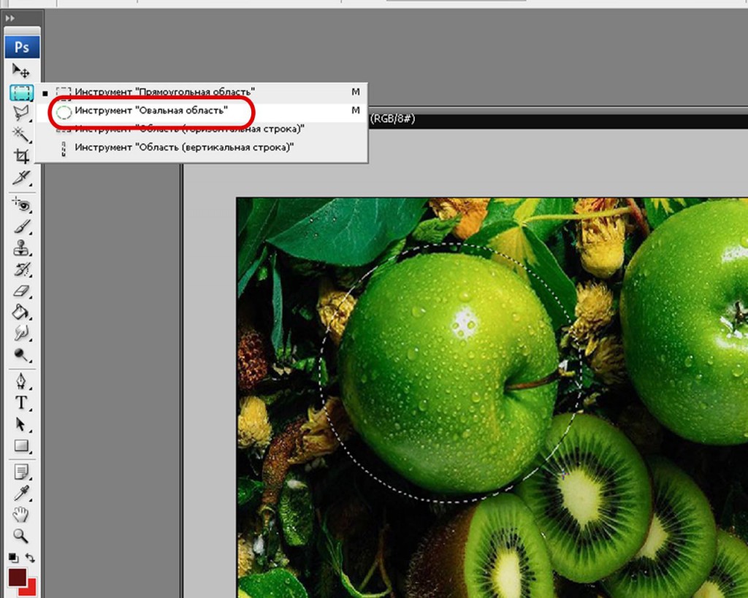Open the foreground color picker swatch

click(x=18, y=577)
